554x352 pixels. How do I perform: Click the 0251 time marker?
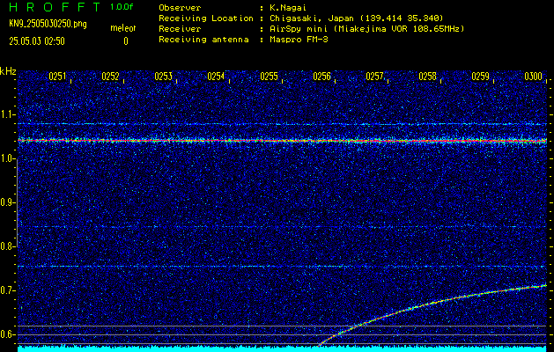pyautogui.click(x=57, y=77)
